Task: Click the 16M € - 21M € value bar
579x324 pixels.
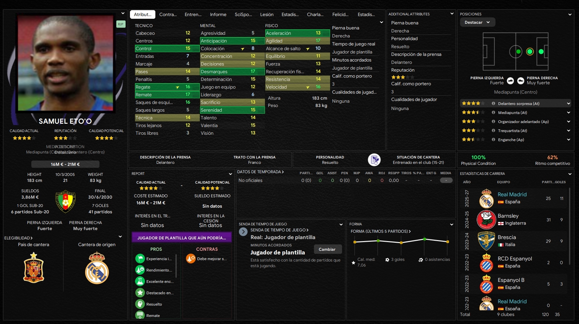Action: click(65, 164)
